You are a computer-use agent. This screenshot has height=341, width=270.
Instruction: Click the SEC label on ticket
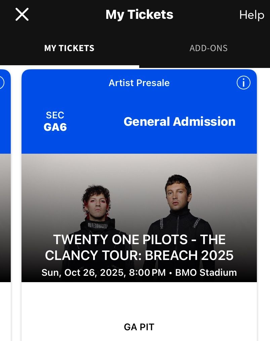point(55,115)
